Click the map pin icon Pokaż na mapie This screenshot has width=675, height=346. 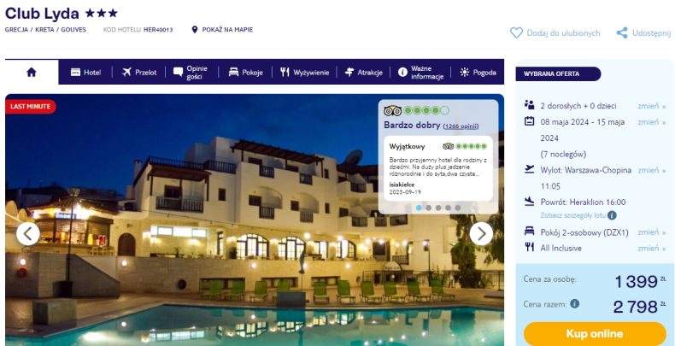[195, 30]
